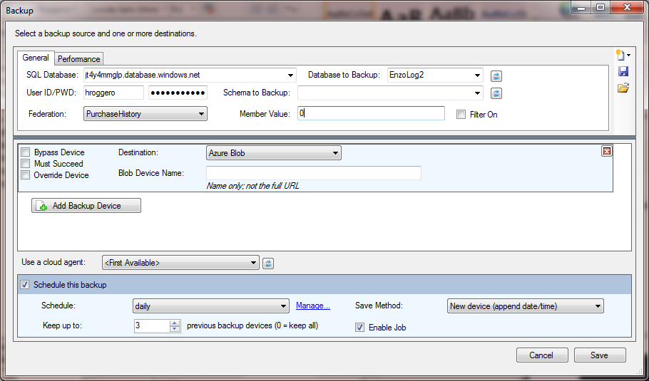Maximize the Backup window
The height and width of the screenshot is (381, 649).
601,7
